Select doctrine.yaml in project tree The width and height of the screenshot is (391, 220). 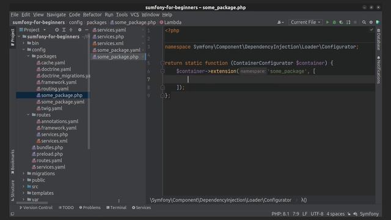coord(54,69)
